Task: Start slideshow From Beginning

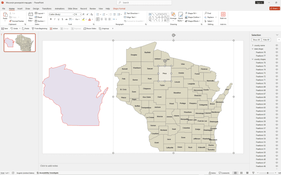Action: coord(39,28)
